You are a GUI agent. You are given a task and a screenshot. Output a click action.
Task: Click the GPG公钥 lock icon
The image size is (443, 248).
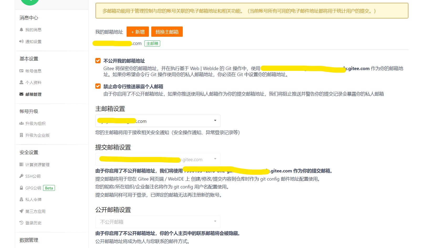coord(22,188)
